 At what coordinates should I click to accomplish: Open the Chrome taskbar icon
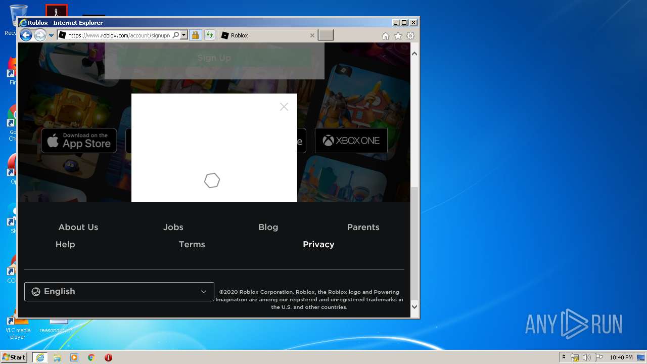click(91, 357)
